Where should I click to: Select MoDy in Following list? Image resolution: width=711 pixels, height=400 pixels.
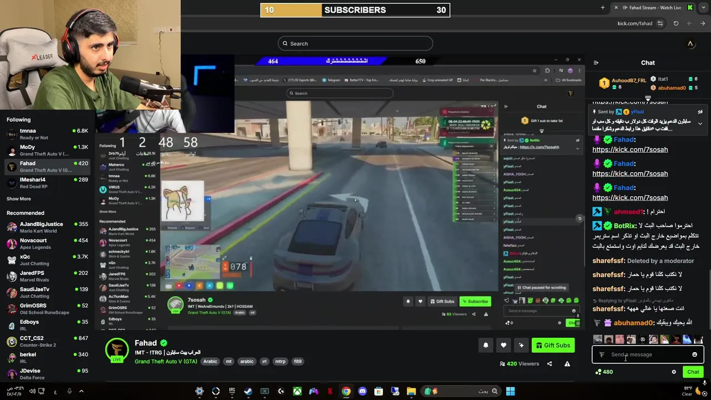(x=47, y=150)
